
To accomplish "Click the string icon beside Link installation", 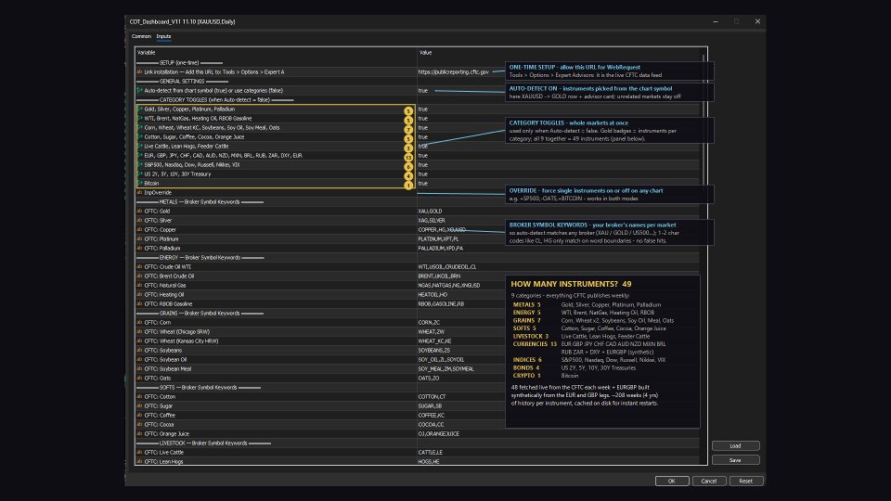I will tap(139, 72).
